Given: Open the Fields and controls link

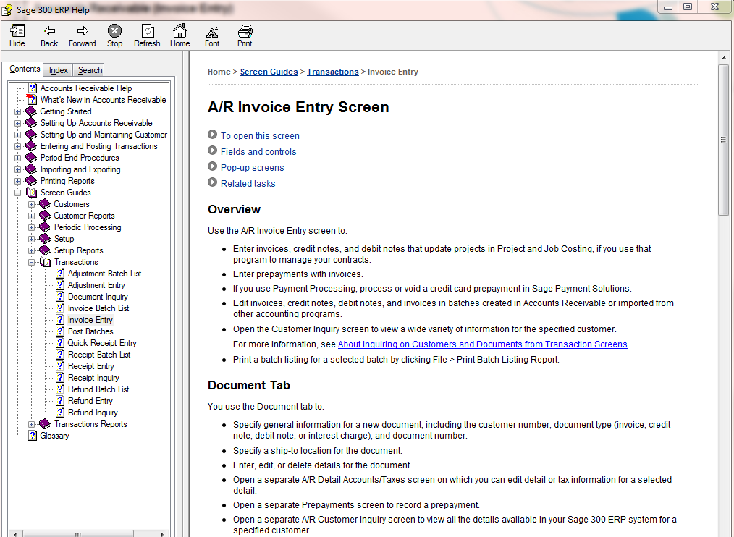Looking at the screenshot, I should click(x=258, y=152).
